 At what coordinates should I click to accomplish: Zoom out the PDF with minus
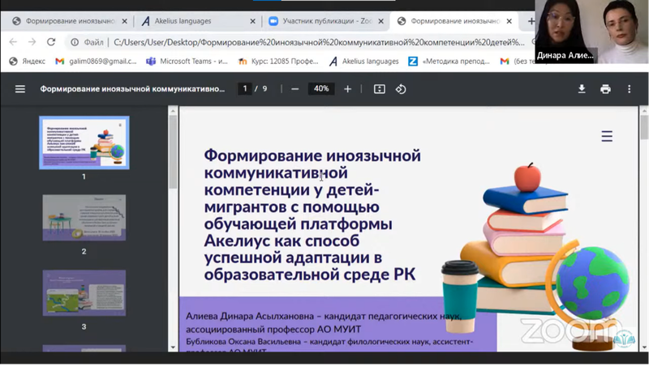[x=294, y=89]
